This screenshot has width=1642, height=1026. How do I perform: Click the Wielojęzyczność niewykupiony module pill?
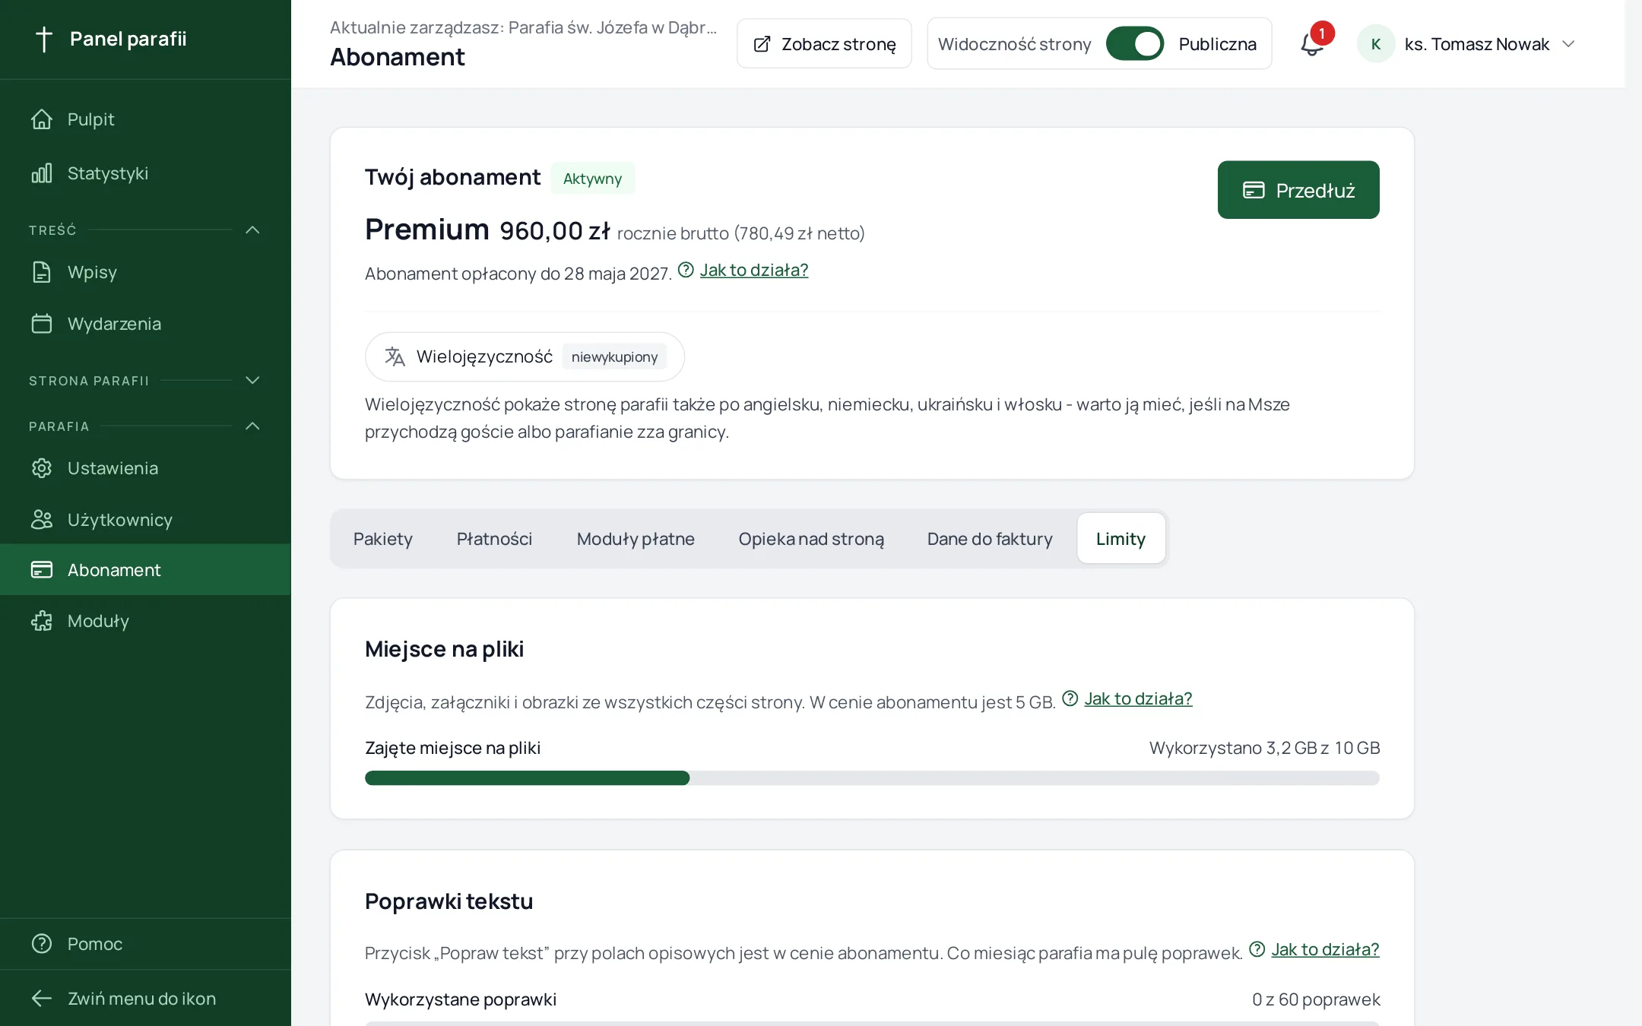[525, 356]
